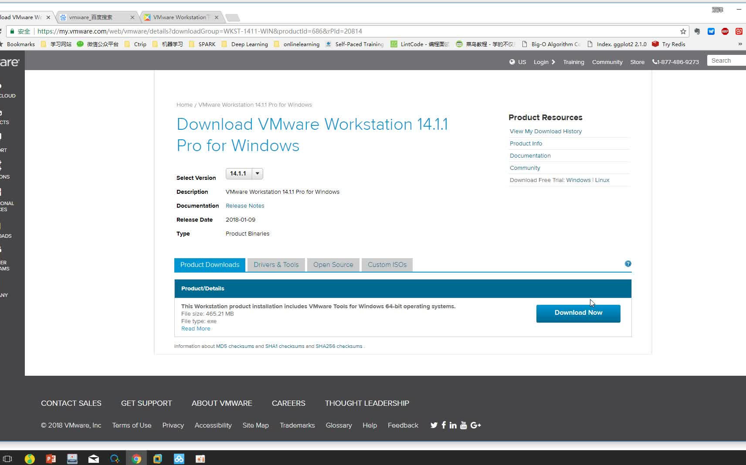Open the Deep Learning bookmark folder
The image size is (746, 465).
245,44
